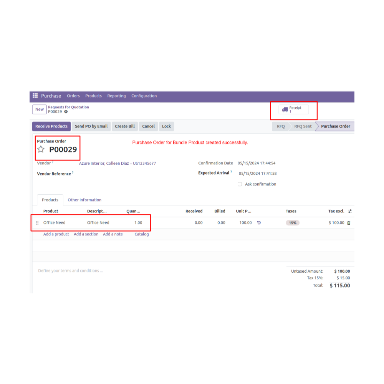
Task: Open the Reporting menu
Action: (x=116, y=96)
